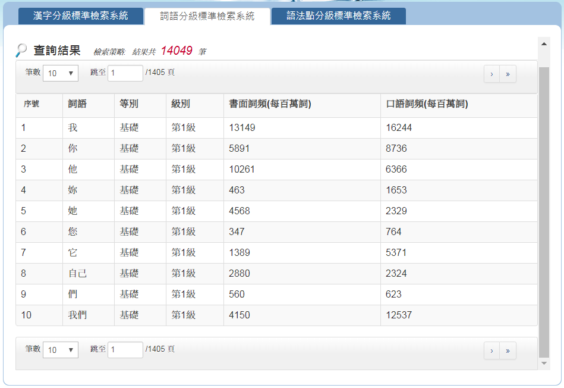This screenshot has height=388, width=564.
Task: Click the 詞語 column header
Action: pos(77,104)
